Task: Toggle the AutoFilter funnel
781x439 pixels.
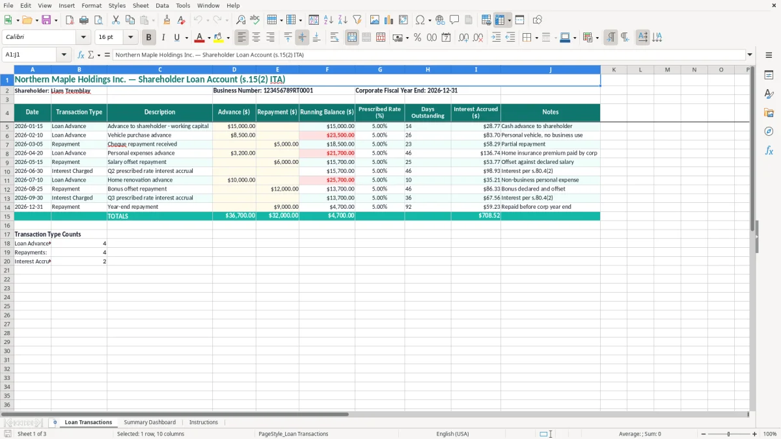Action: click(x=357, y=20)
